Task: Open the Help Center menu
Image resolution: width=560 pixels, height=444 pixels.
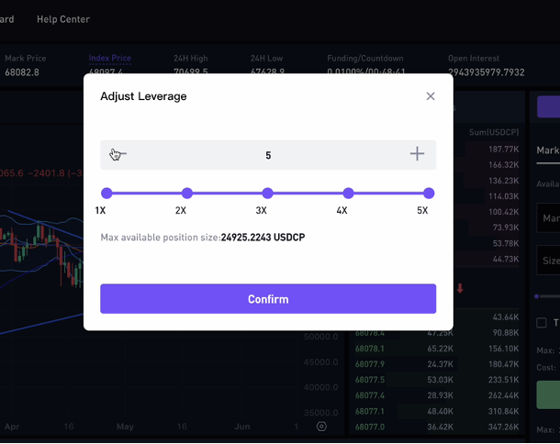Action: (63, 19)
